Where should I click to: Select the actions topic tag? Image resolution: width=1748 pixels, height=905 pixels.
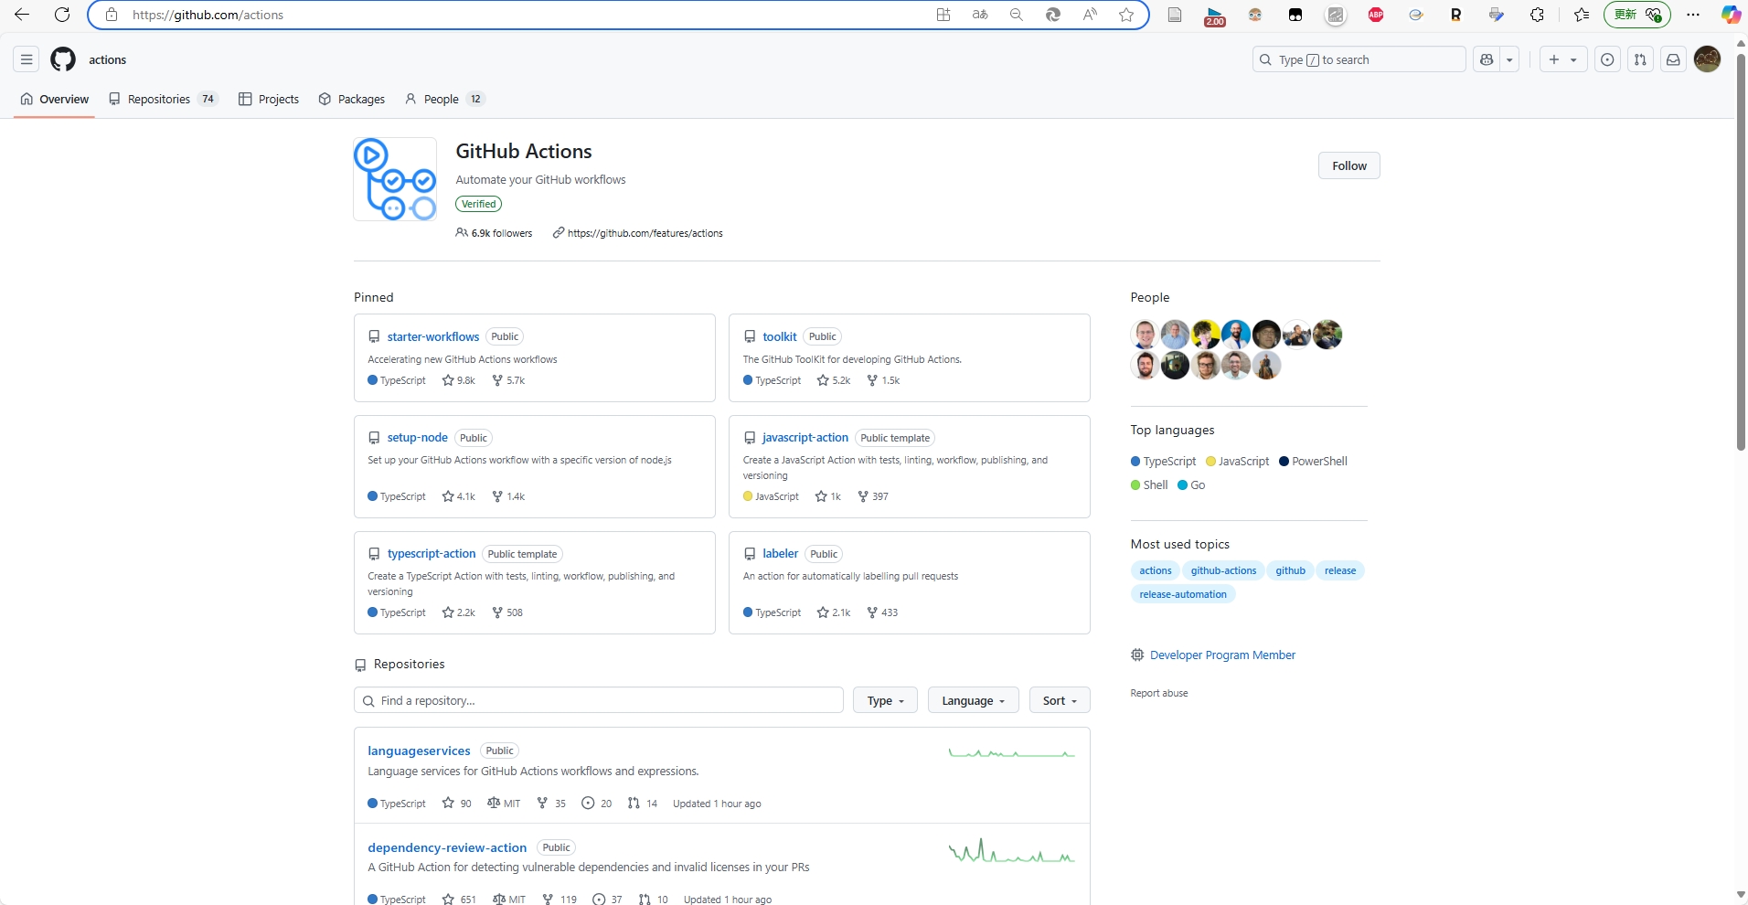pos(1156,570)
